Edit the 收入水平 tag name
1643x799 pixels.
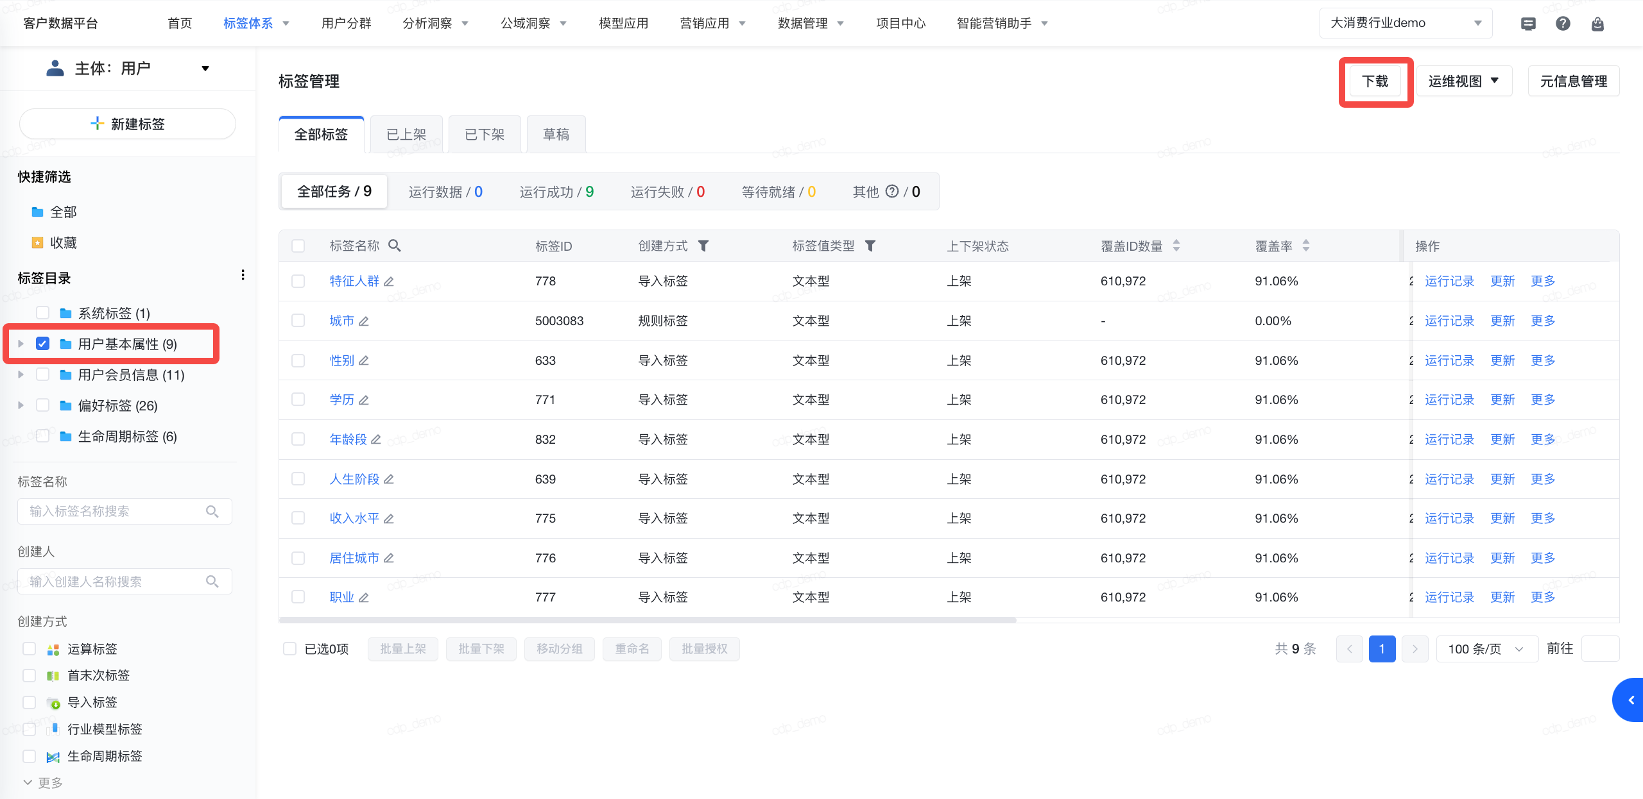[389, 519]
